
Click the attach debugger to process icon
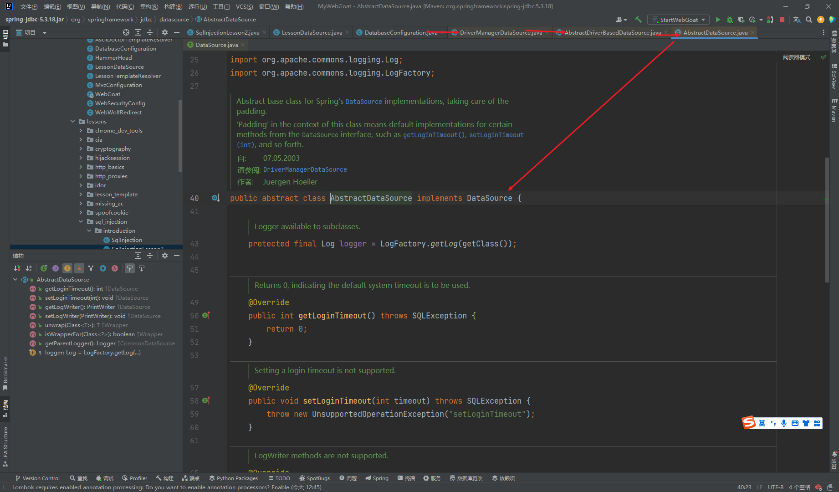(770, 20)
